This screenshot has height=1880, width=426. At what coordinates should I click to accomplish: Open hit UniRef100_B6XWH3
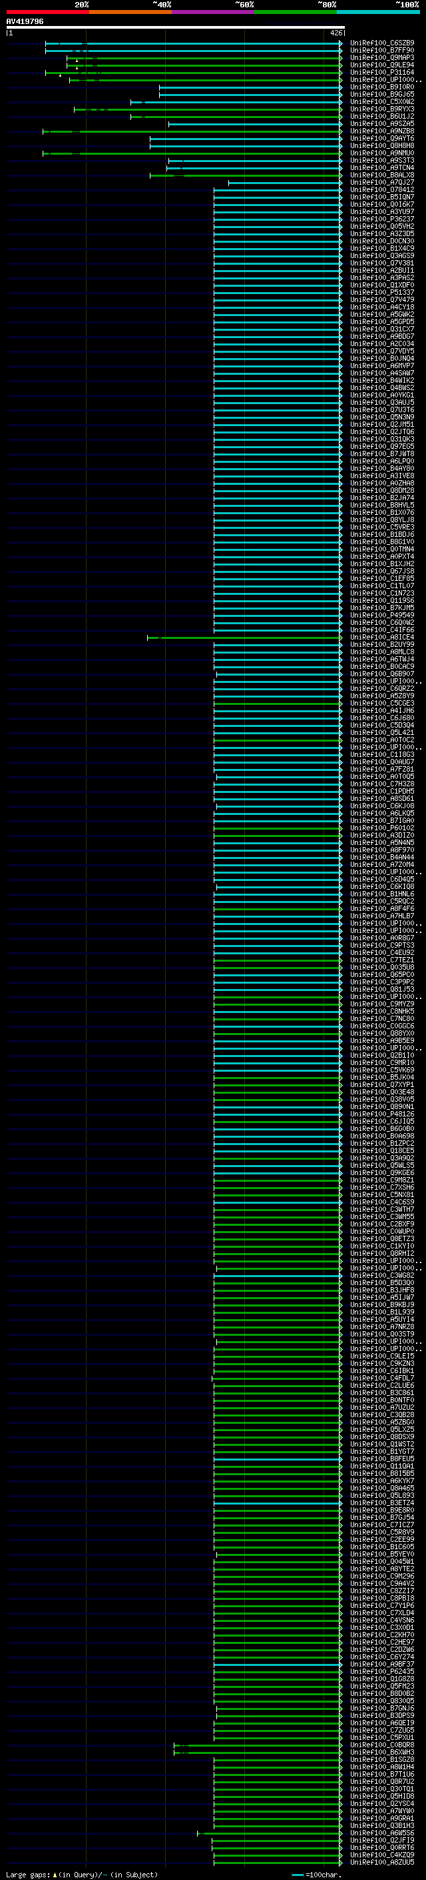click(382, 1752)
